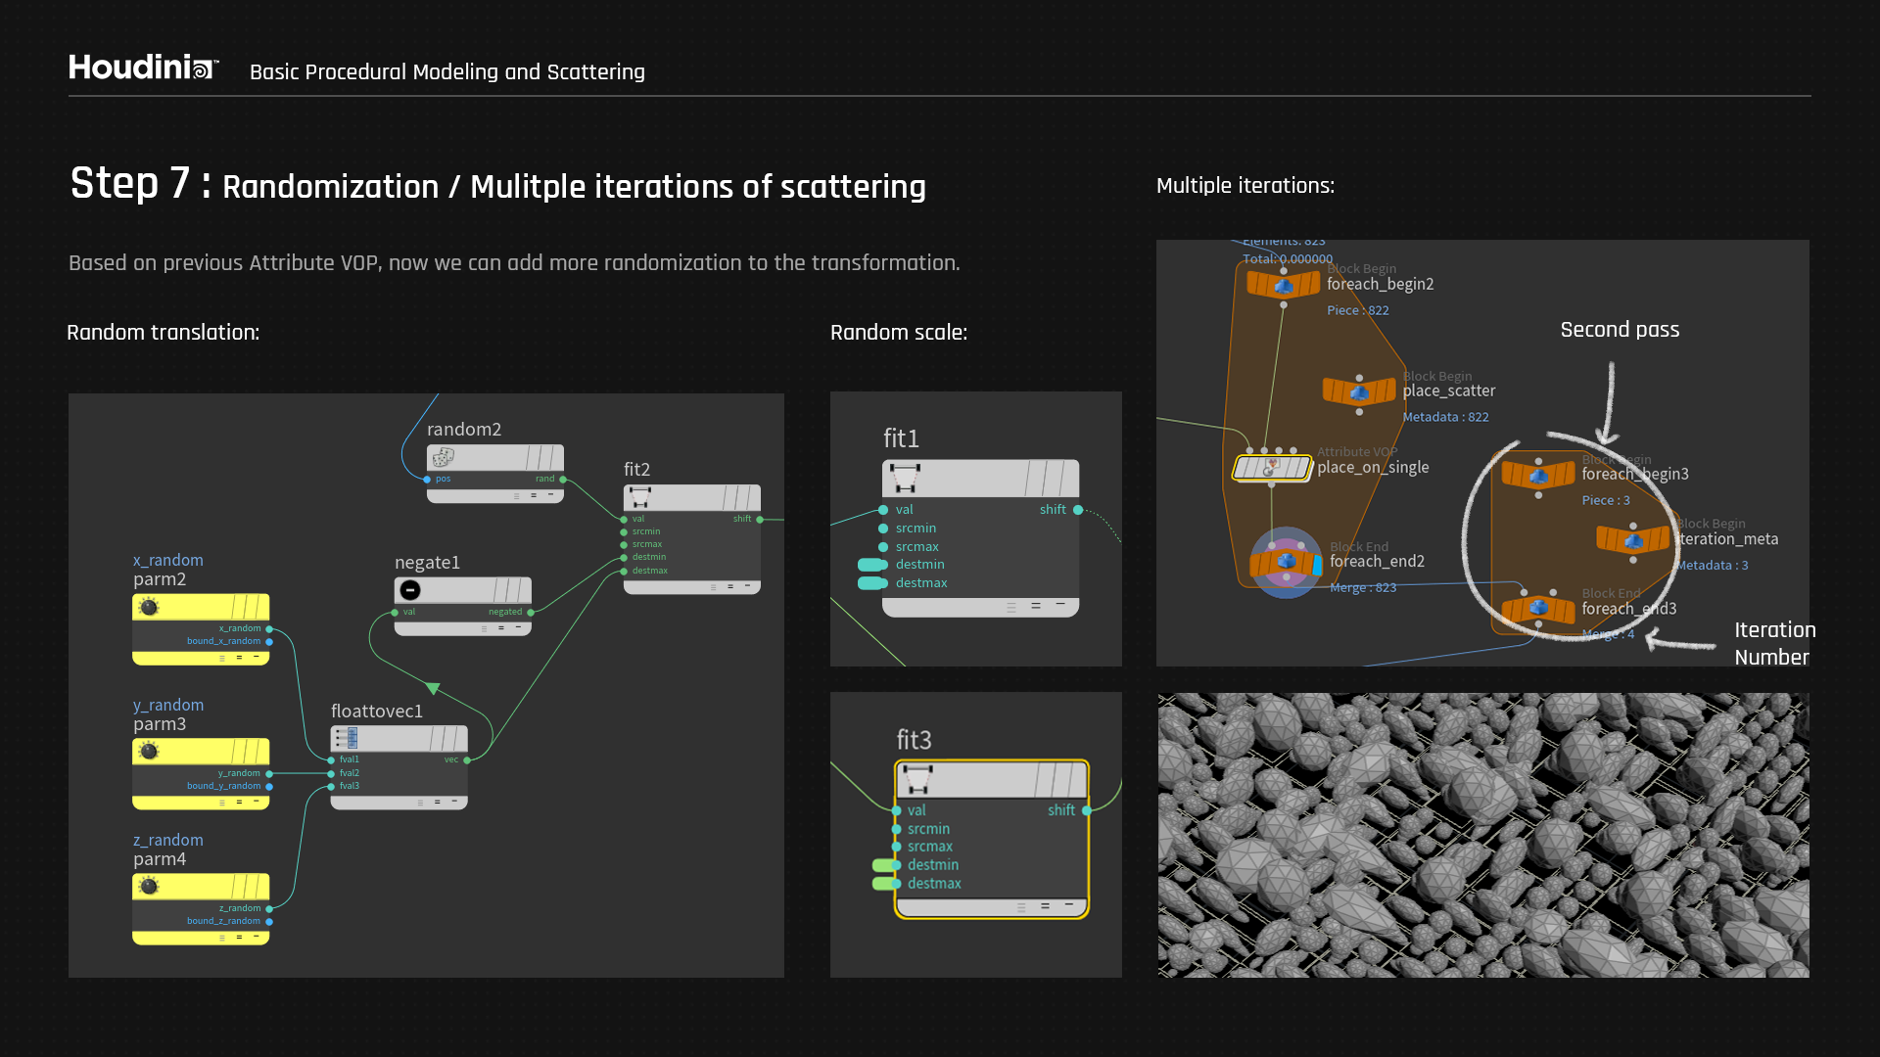Click the Houdini logo in the header

[143, 68]
